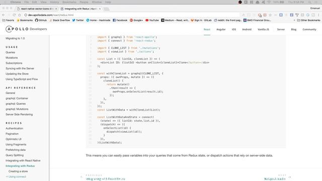
Task: Select the Android navigation tab
Action: (x=247, y=30)
